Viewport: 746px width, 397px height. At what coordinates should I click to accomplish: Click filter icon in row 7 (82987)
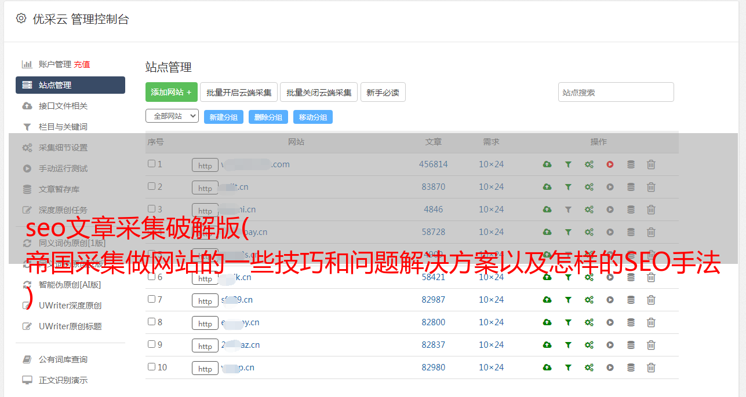[x=568, y=300]
